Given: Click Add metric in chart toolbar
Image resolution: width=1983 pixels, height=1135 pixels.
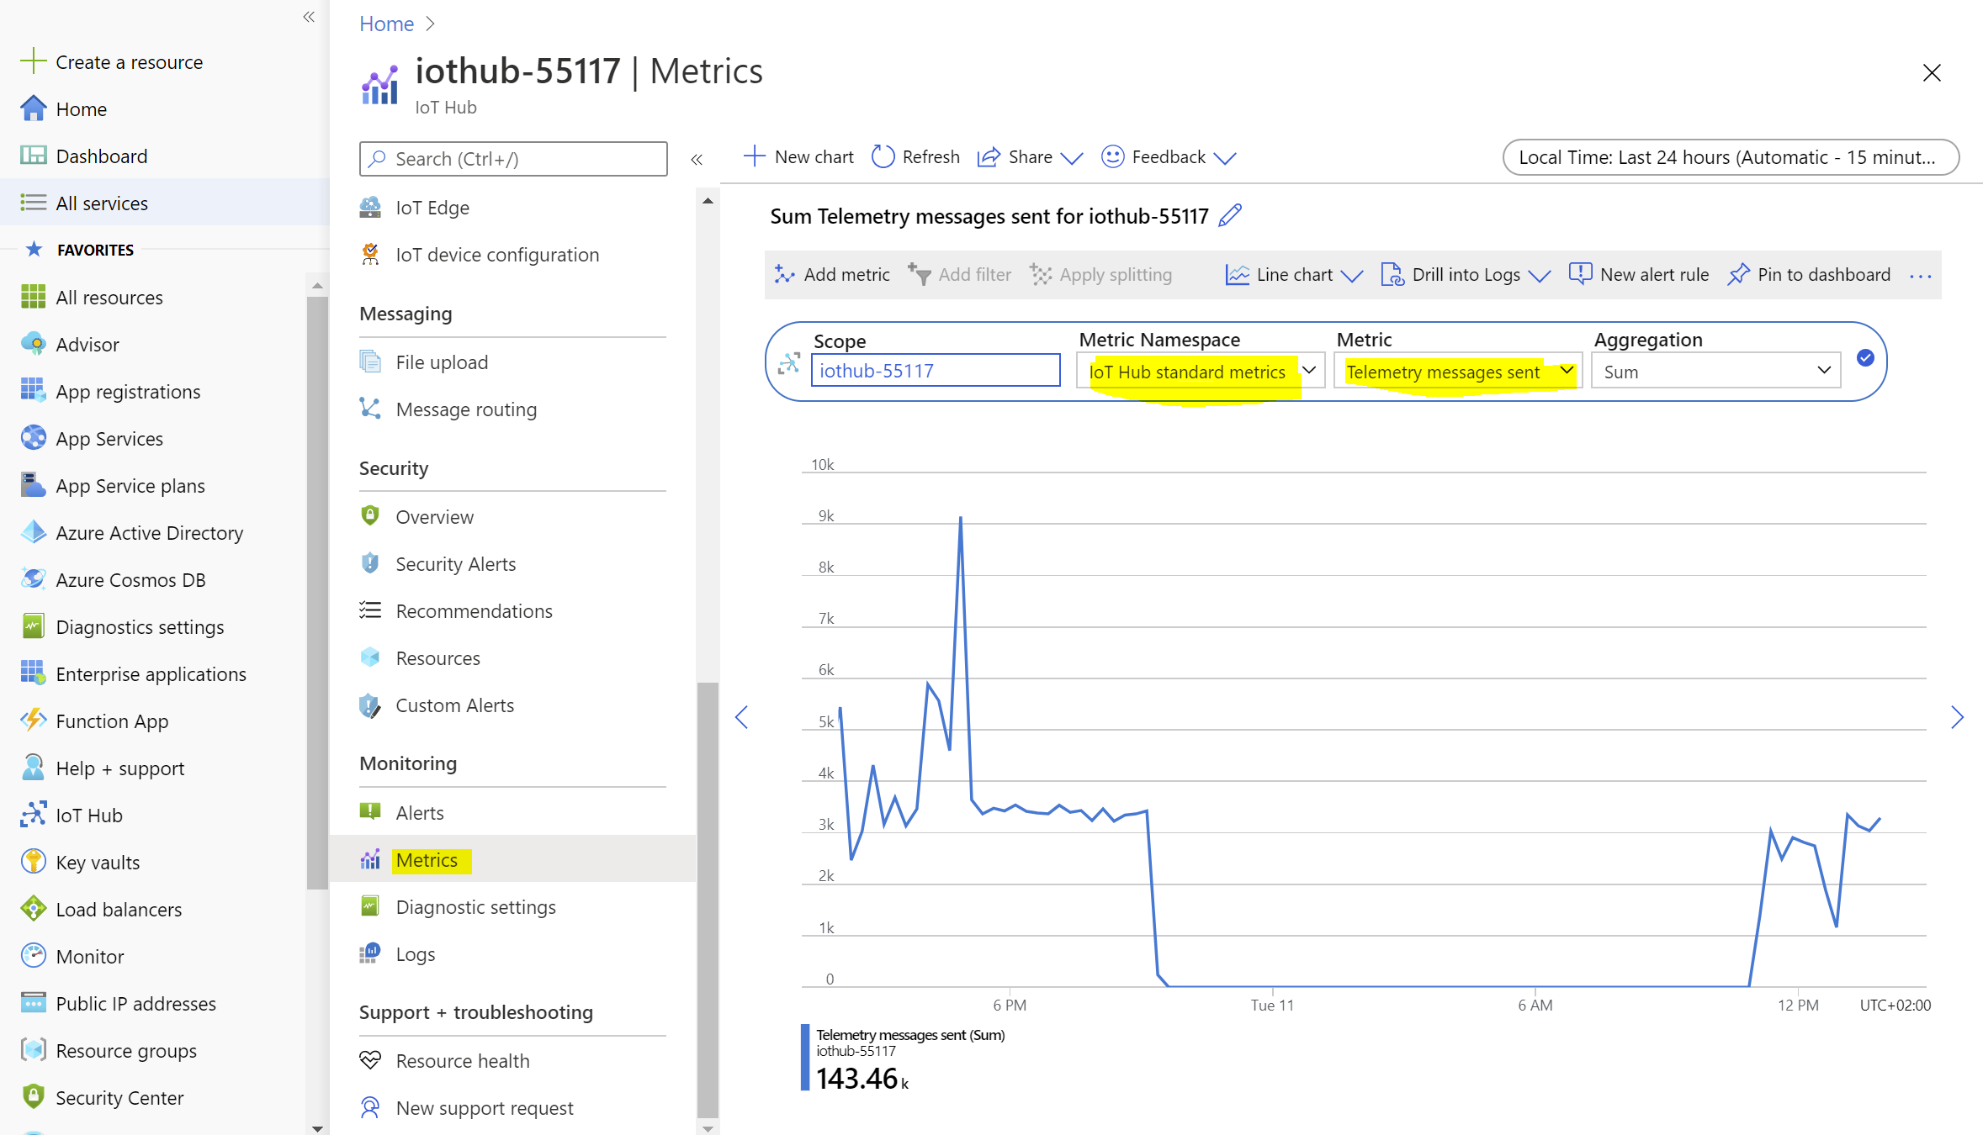Looking at the screenshot, I should 831,275.
